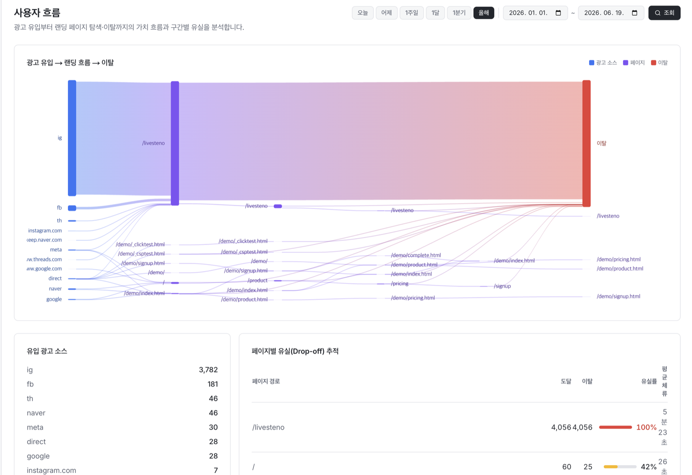The width and height of the screenshot is (692, 475).
Task: Click the end date field 2026. 06. 19.
Action: click(x=611, y=13)
